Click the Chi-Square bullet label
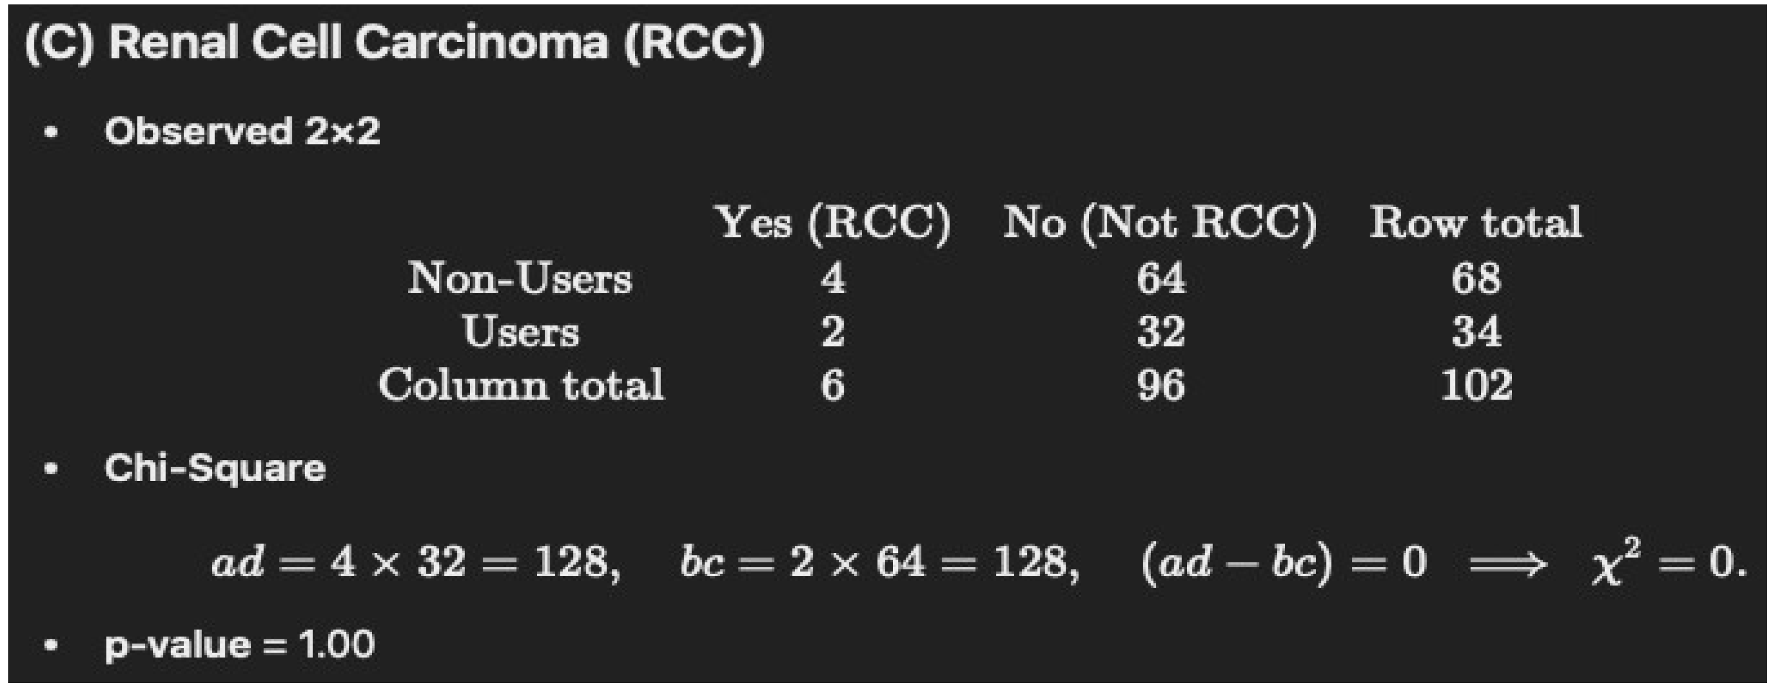 point(214,468)
